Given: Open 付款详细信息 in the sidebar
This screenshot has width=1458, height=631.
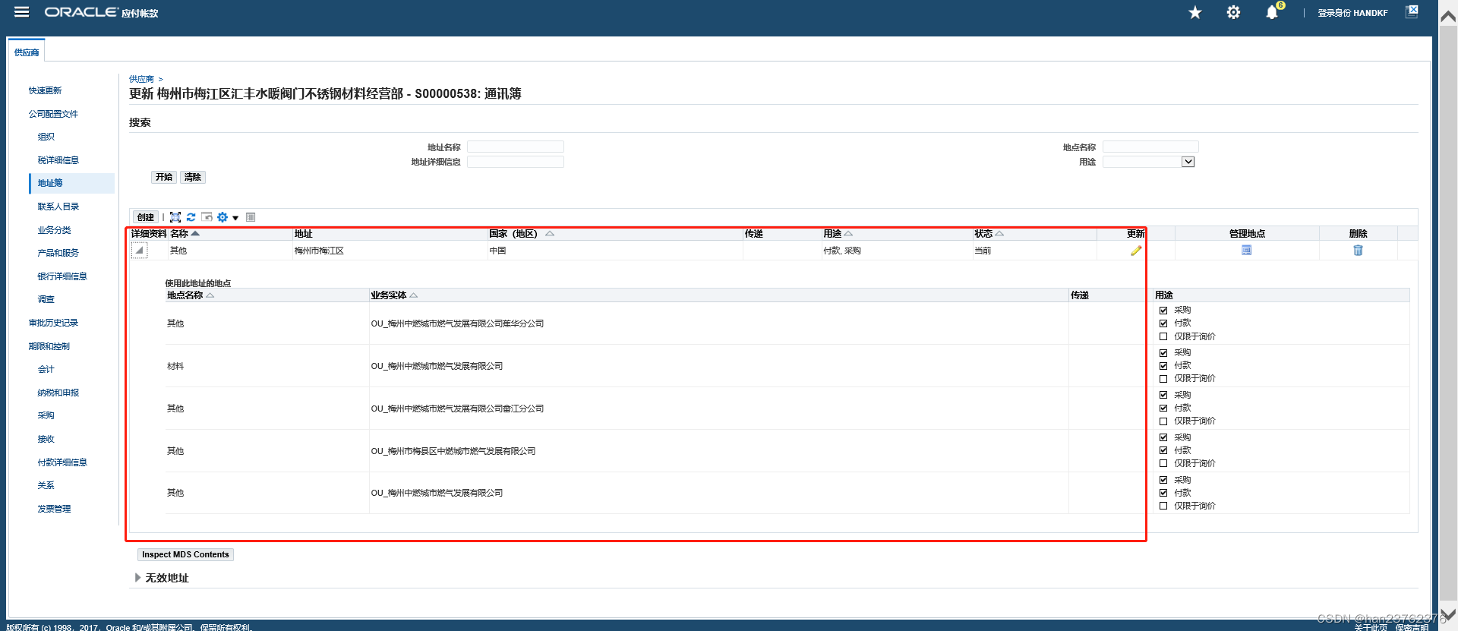Looking at the screenshot, I should (x=62, y=462).
